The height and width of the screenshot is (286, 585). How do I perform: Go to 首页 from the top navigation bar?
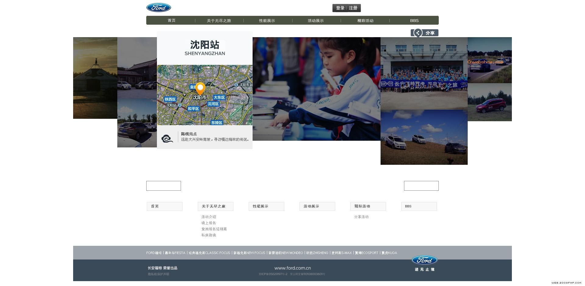[x=172, y=20]
